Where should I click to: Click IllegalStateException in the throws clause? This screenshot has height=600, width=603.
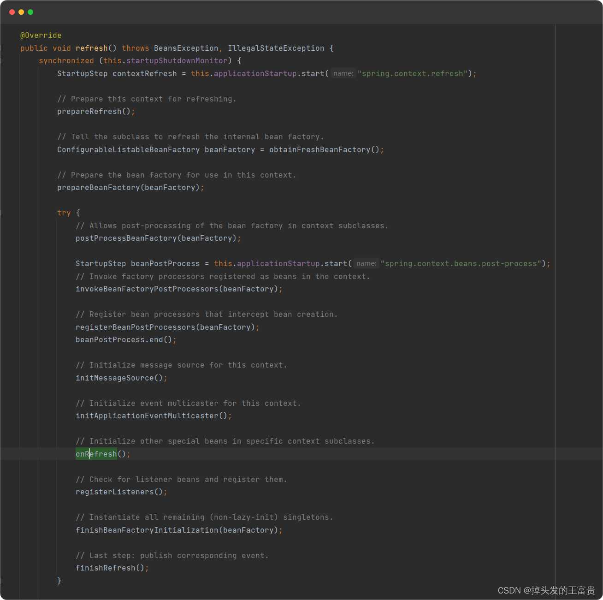point(276,48)
